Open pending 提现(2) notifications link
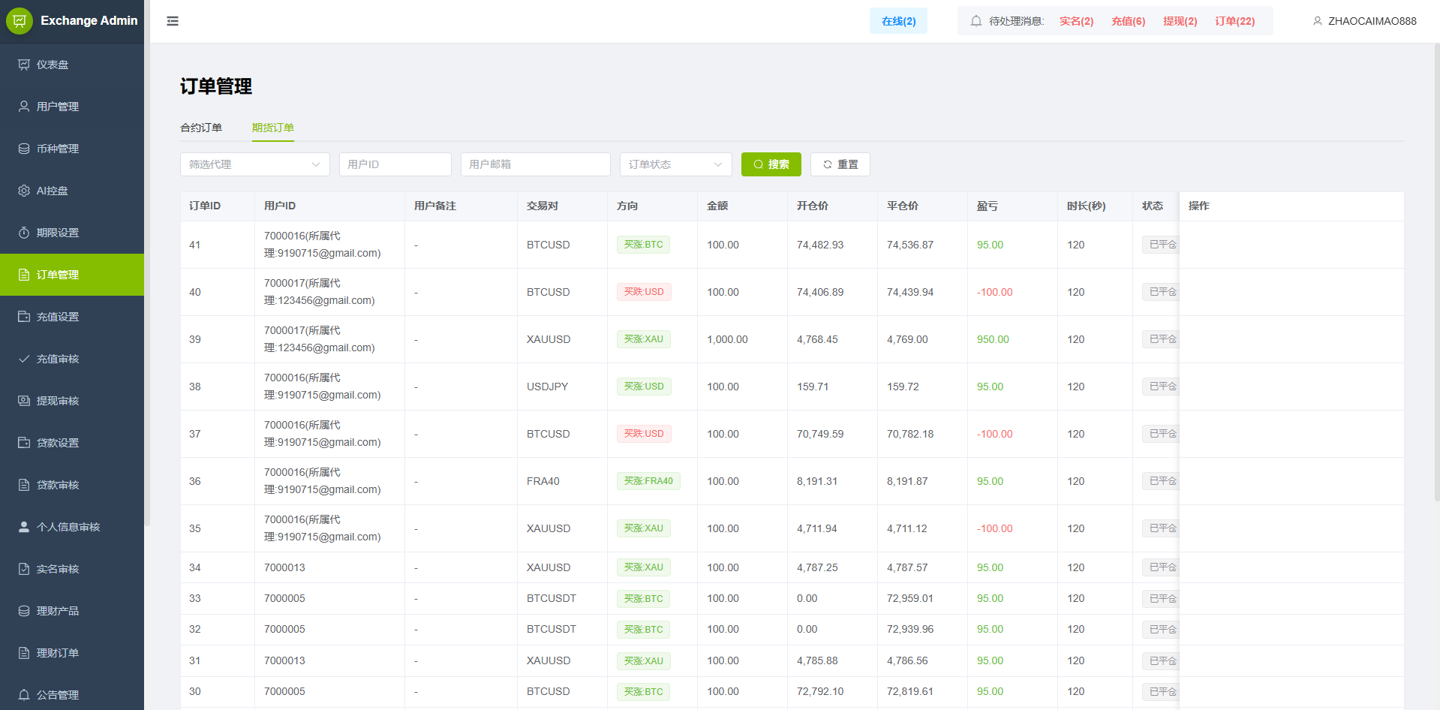Screen dimensions: 1440x710 (1180, 21)
